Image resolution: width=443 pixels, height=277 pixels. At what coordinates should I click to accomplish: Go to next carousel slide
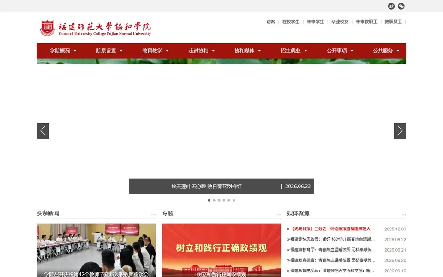pyautogui.click(x=400, y=131)
